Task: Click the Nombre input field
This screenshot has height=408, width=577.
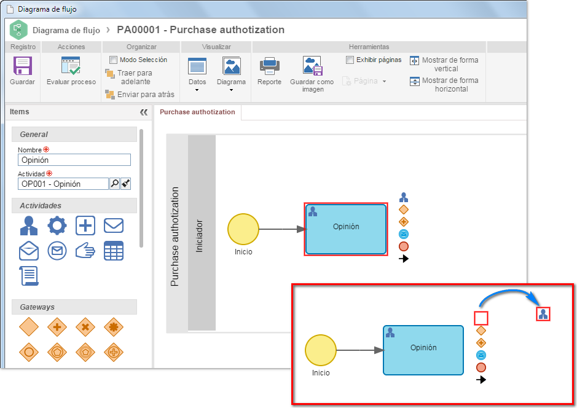Action: (74, 160)
